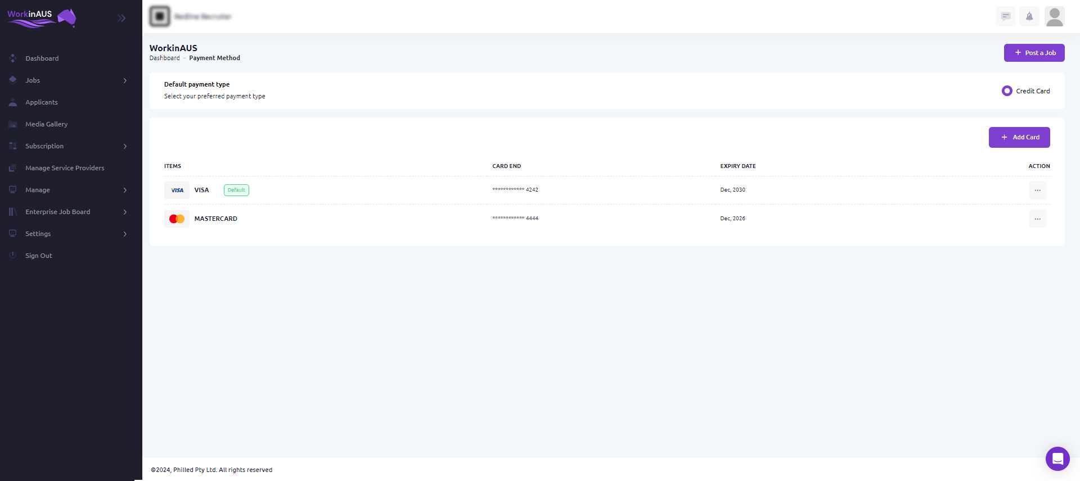Click the Post a Job button
This screenshot has width=1080, height=481.
tap(1034, 53)
